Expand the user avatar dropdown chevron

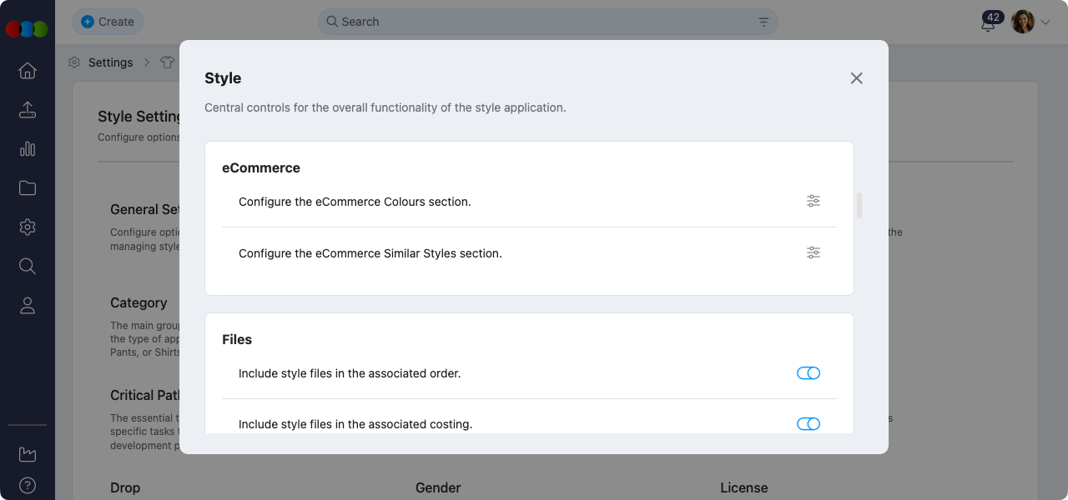[1045, 22]
